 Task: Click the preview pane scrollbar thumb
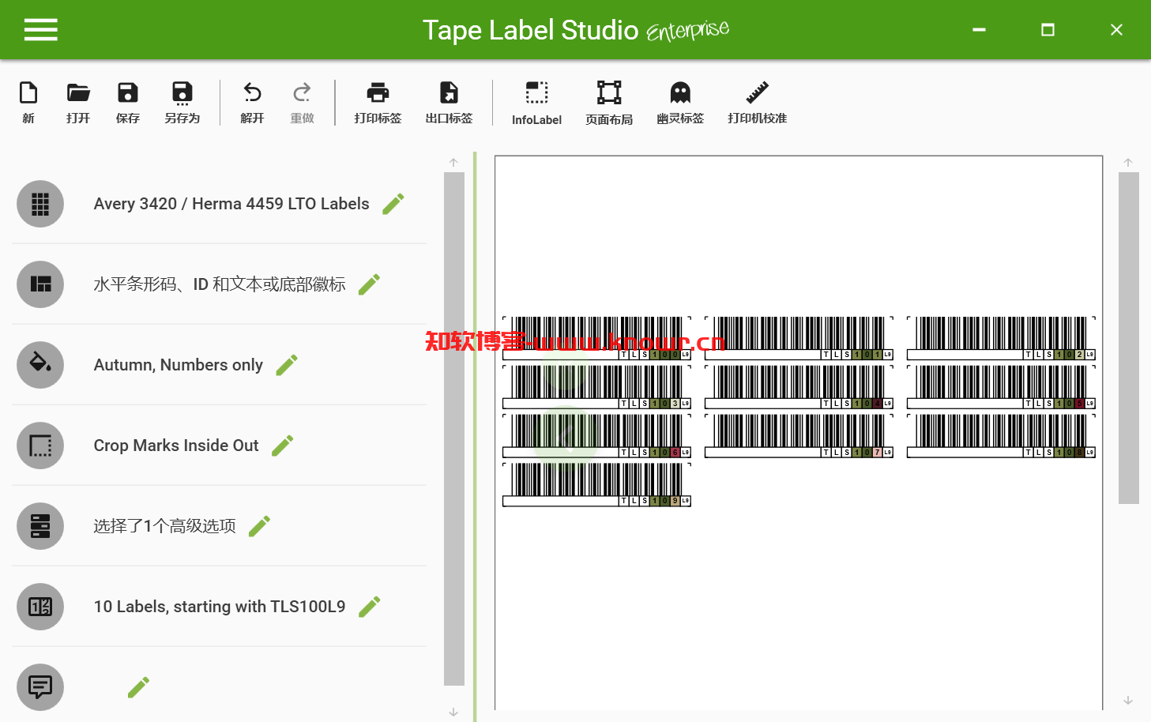click(x=1129, y=338)
